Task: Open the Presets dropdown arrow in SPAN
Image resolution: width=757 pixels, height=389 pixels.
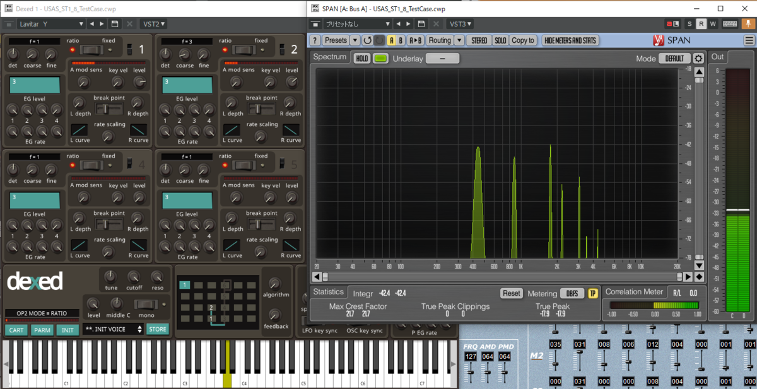Action: coord(355,40)
